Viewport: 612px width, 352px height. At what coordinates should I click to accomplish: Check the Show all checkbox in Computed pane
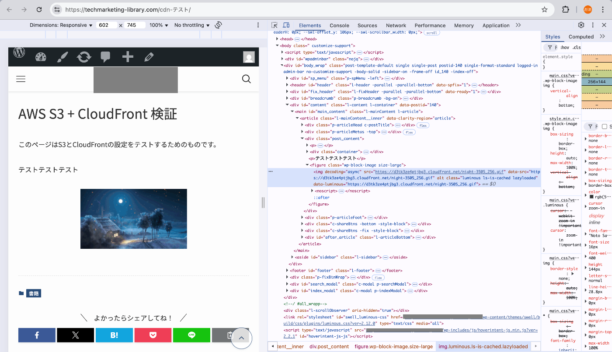(605, 126)
